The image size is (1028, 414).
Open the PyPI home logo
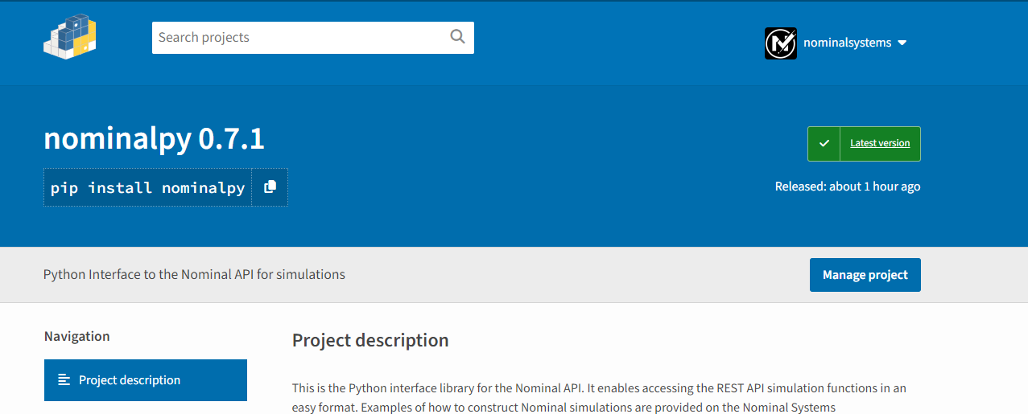click(x=70, y=35)
